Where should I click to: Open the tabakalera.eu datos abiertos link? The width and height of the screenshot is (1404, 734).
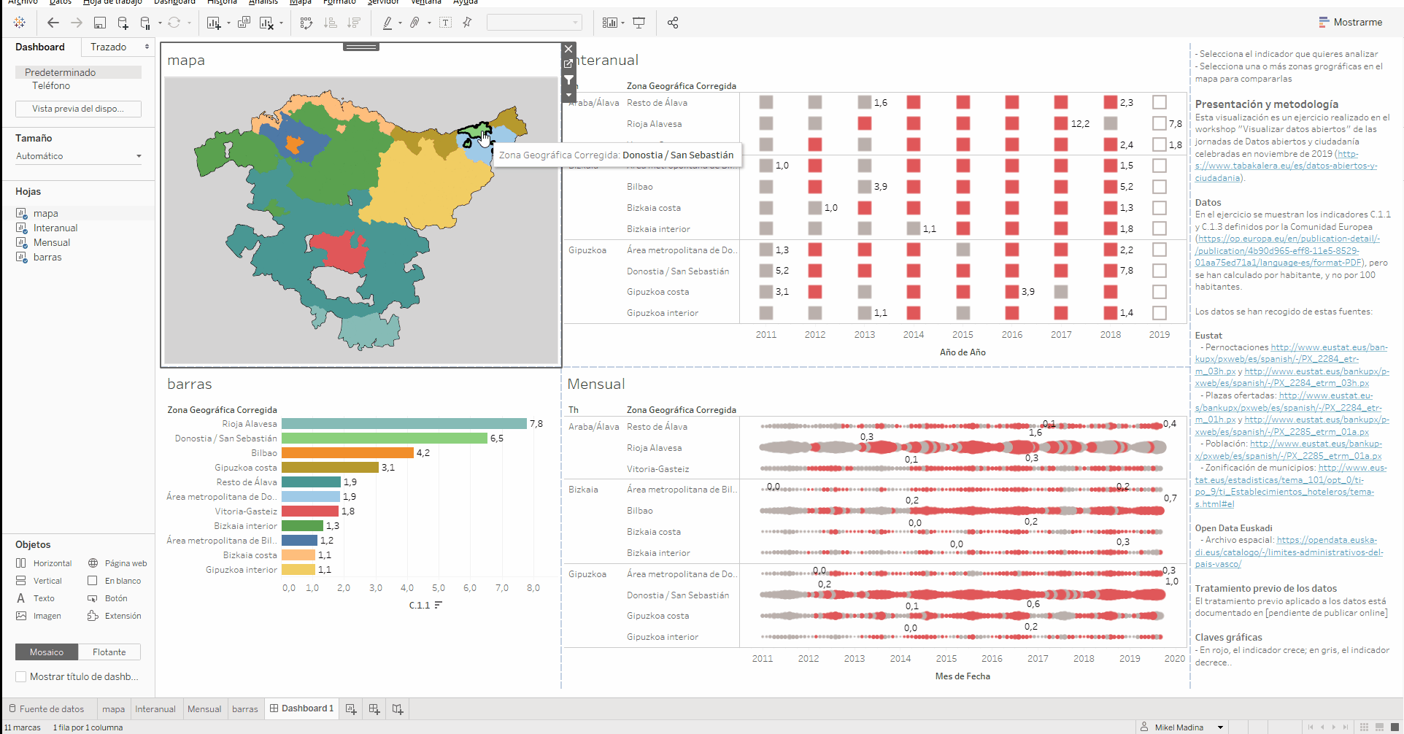[1286, 166]
